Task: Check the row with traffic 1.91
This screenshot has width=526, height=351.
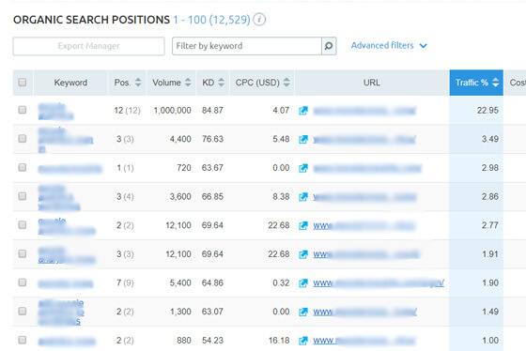Action: pyautogui.click(x=23, y=253)
